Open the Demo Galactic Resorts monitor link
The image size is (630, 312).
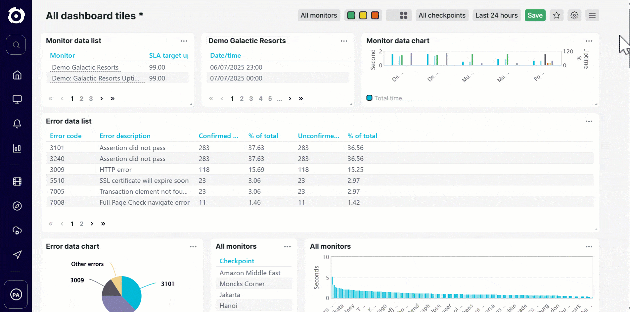pos(85,67)
